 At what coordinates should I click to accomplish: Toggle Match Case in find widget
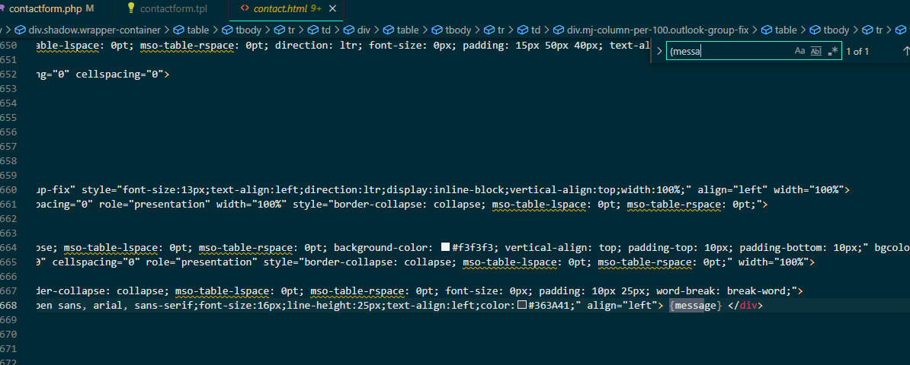[799, 51]
